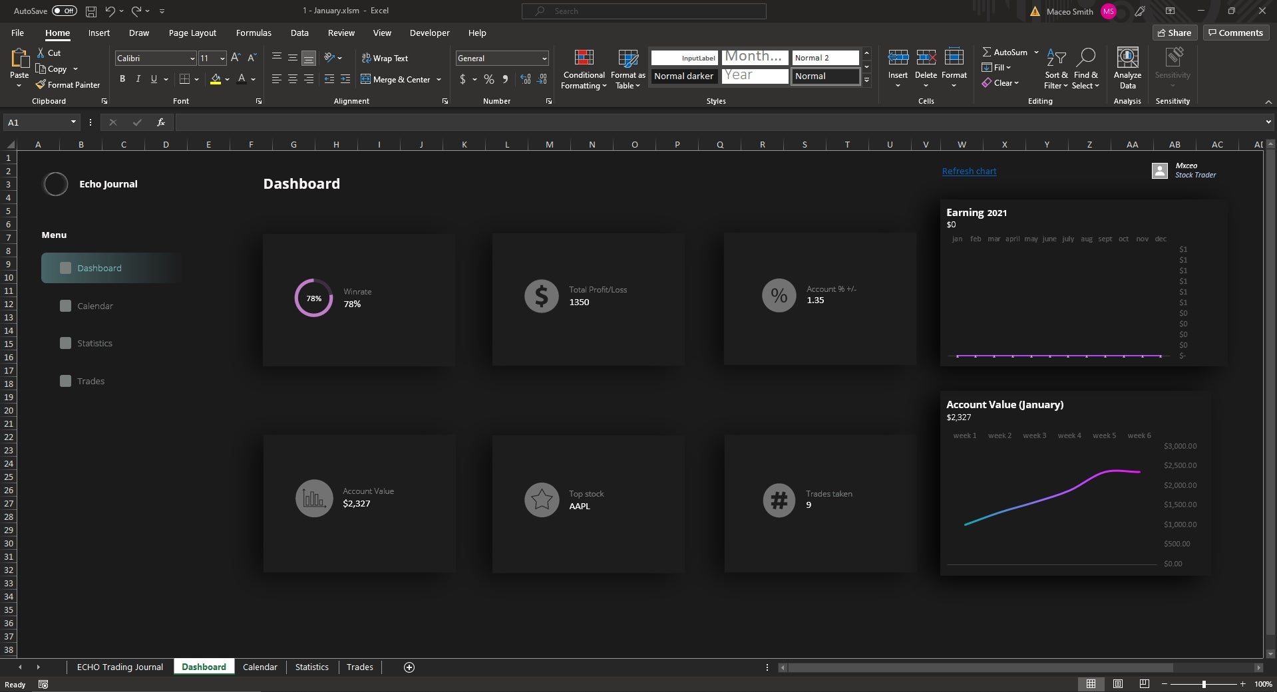Open the Formulas ribbon tab
This screenshot has width=1277, height=692.
(254, 33)
